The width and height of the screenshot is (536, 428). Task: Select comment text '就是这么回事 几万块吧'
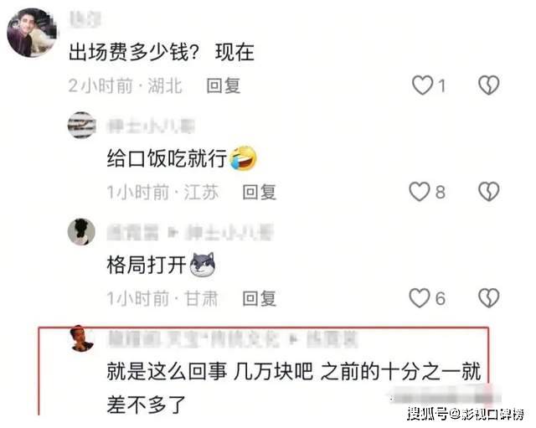(x=210, y=371)
